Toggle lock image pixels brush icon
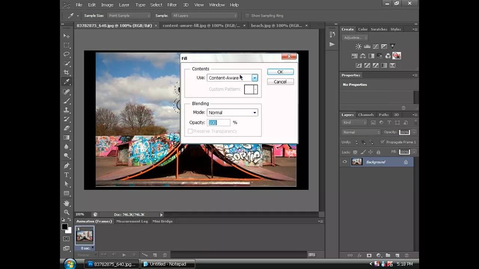Image resolution: width=479 pixels, height=269 pixels. tap(363, 152)
